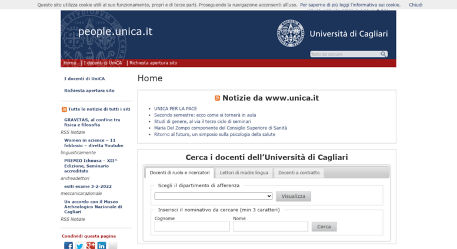
Task: Click the Notizie da www.unica.it heading
Action: pyautogui.click(x=271, y=98)
